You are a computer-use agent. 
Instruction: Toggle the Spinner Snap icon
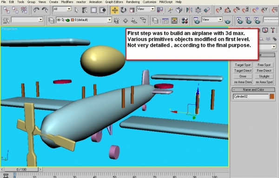pos(246,10)
